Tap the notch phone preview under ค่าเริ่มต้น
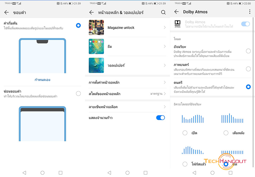 point(42,56)
